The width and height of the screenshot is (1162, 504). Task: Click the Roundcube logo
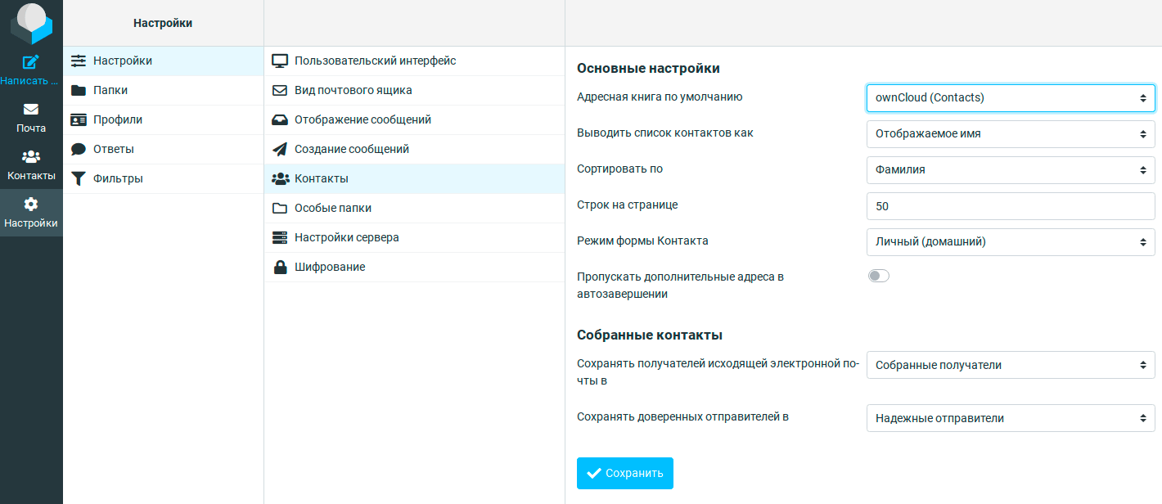31,23
